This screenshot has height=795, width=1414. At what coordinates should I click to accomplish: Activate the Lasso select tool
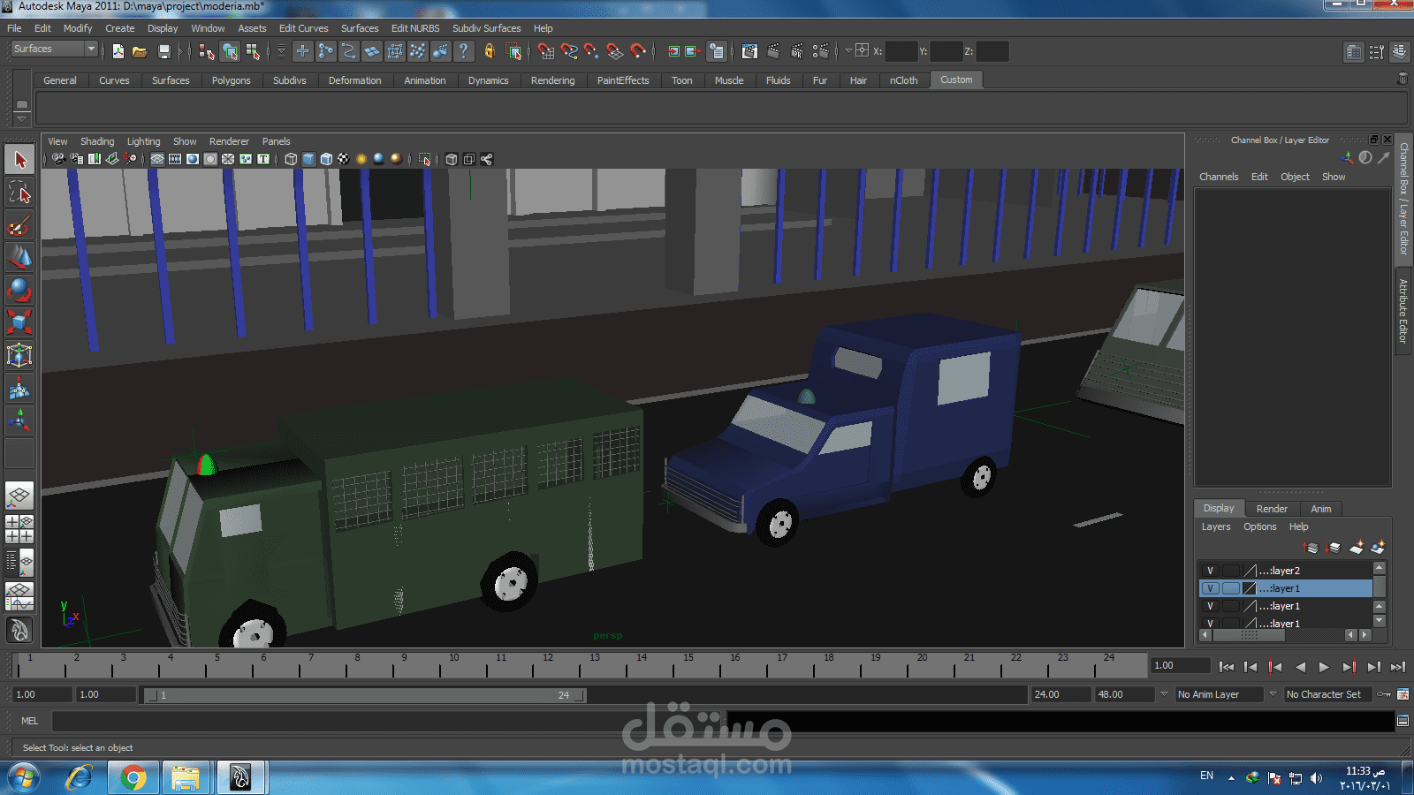[19, 193]
